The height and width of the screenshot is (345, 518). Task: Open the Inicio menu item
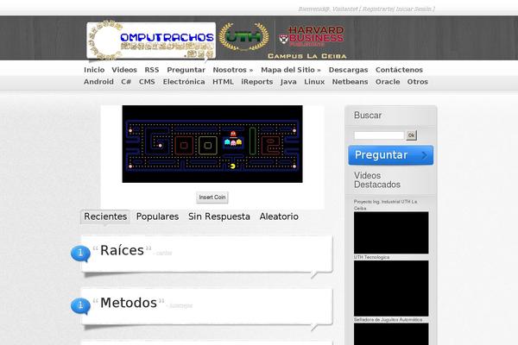click(x=94, y=70)
